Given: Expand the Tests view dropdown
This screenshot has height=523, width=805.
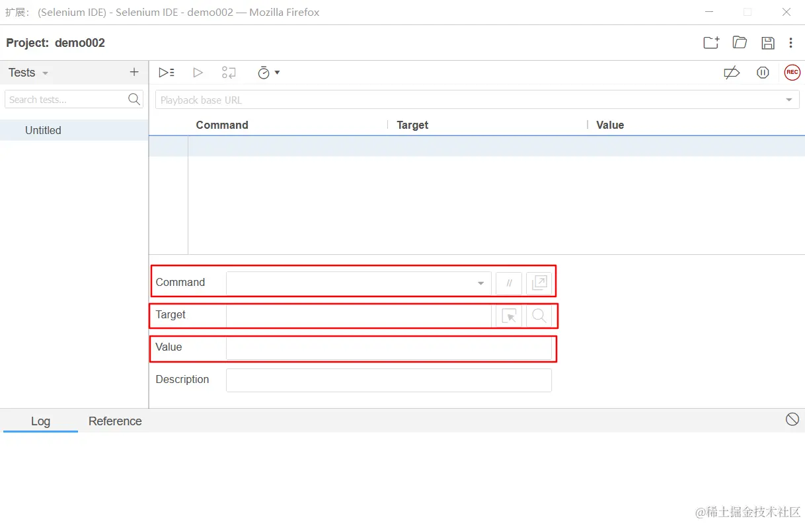Looking at the screenshot, I should pyautogui.click(x=45, y=73).
